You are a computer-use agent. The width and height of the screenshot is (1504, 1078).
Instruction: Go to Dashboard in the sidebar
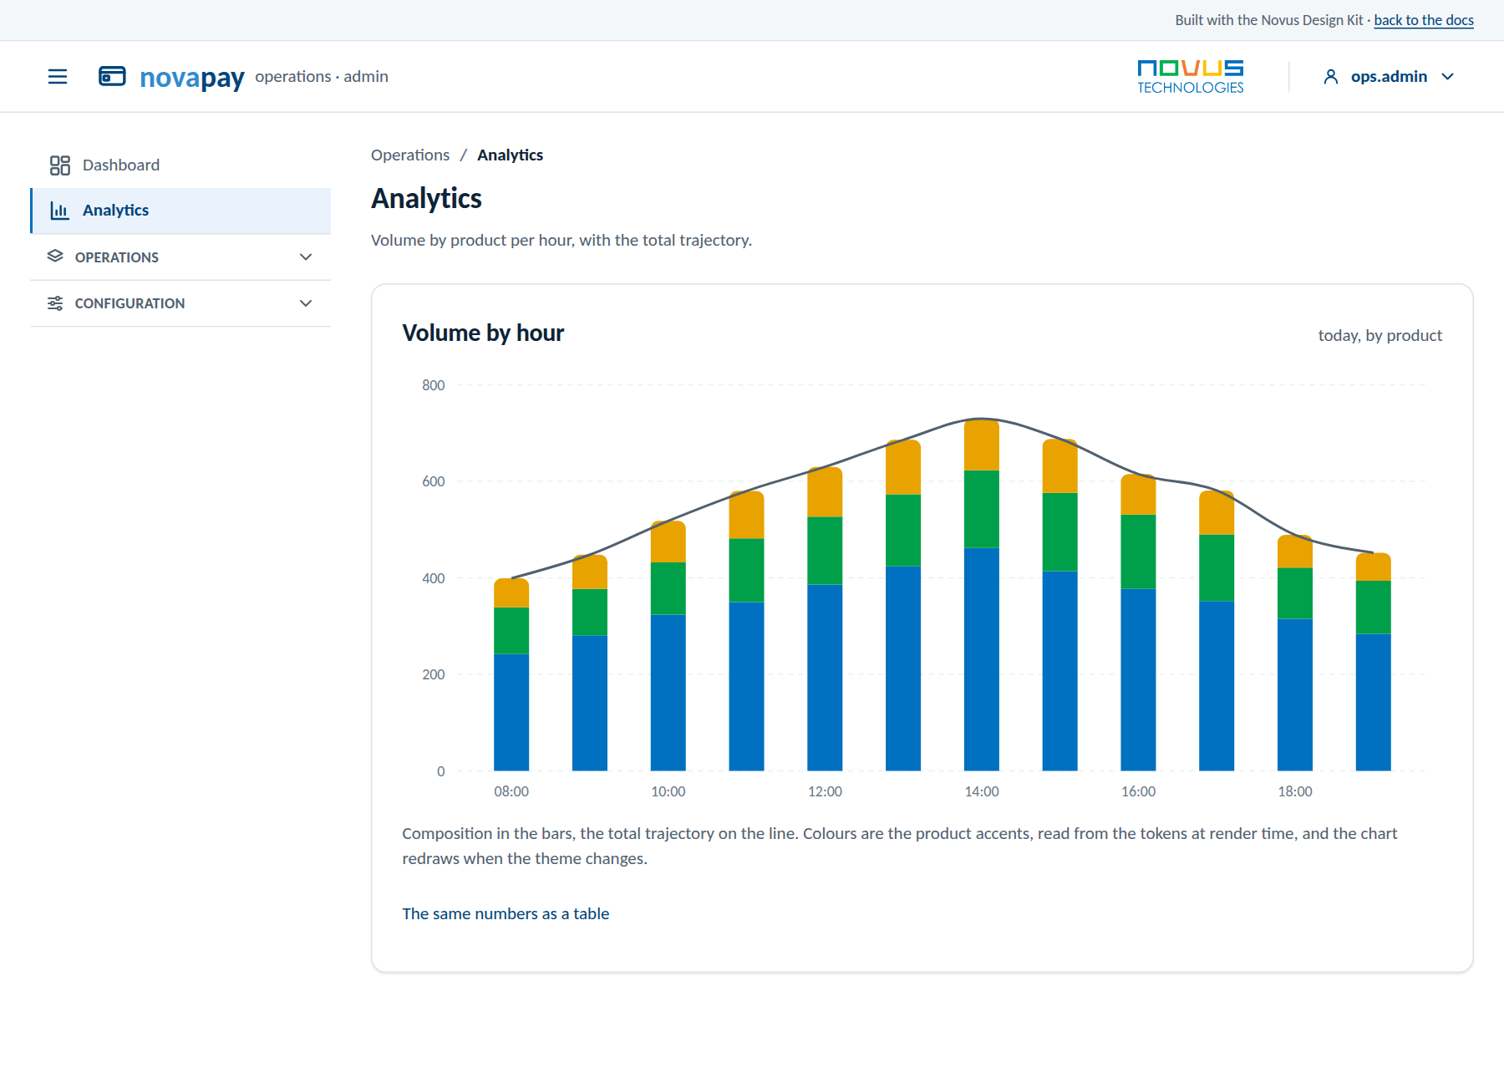[x=180, y=165]
